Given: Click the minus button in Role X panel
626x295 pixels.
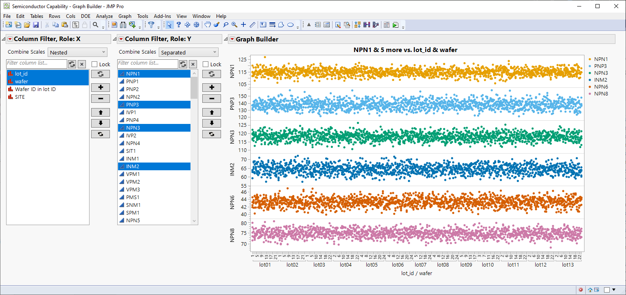Looking at the screenshot, I should pos(101,98).
